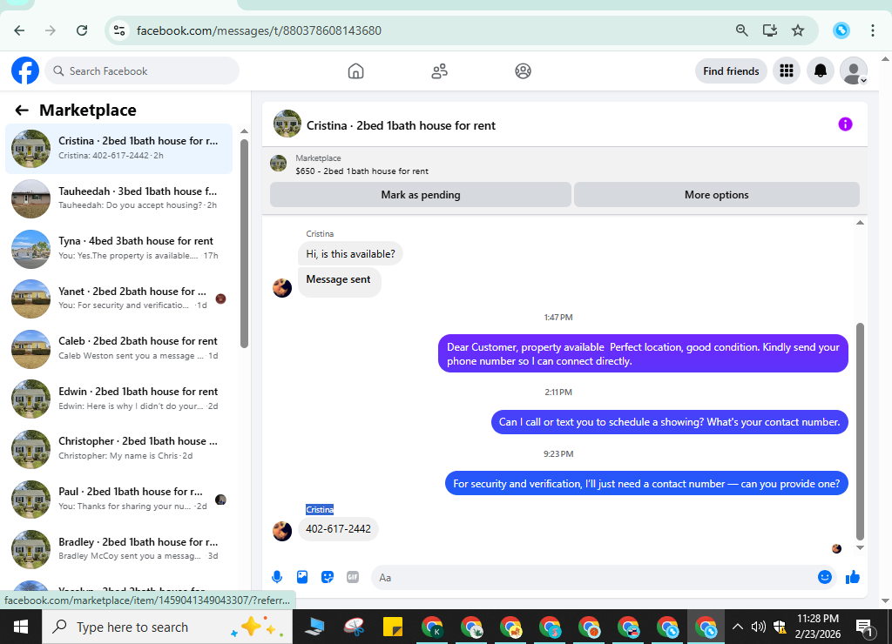Screen dimensions: 892x644
Task: Click the listing house thumbnail in chat header
Action: 287,124
